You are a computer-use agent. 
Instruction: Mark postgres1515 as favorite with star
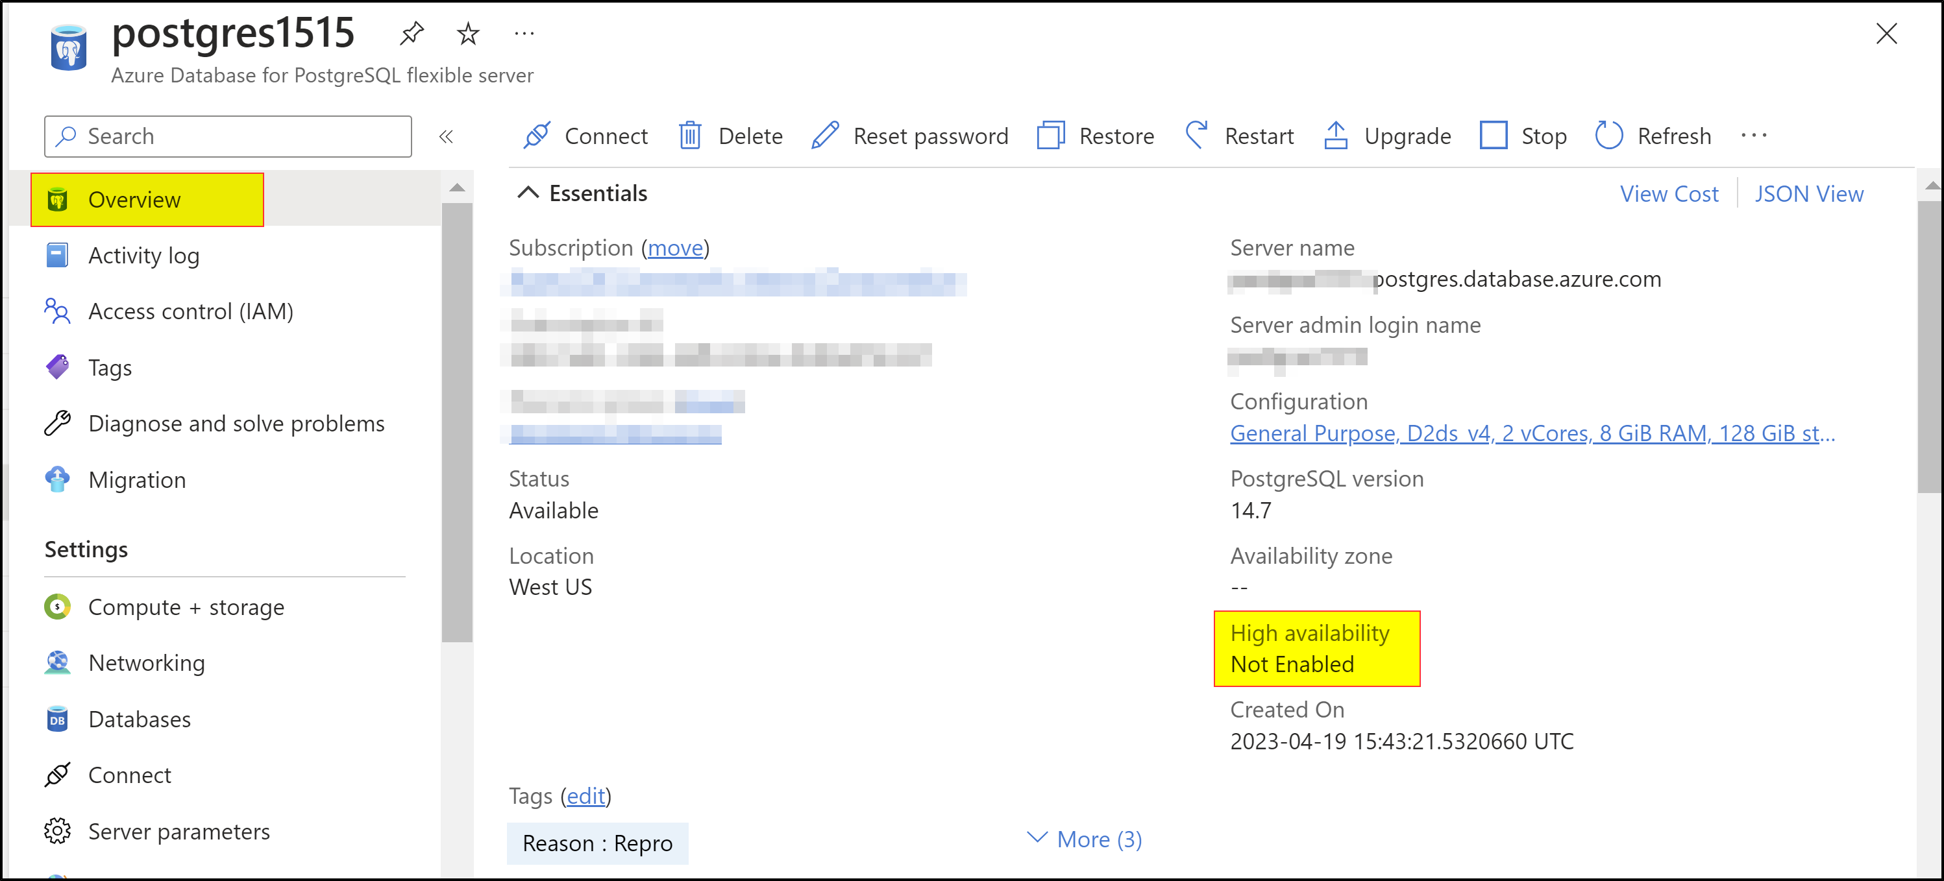tap(468, 33)
